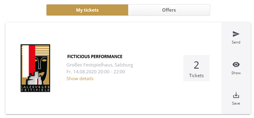Select the My tickets tab
This screenshot has width=254, height=118.
click(87, 10)
